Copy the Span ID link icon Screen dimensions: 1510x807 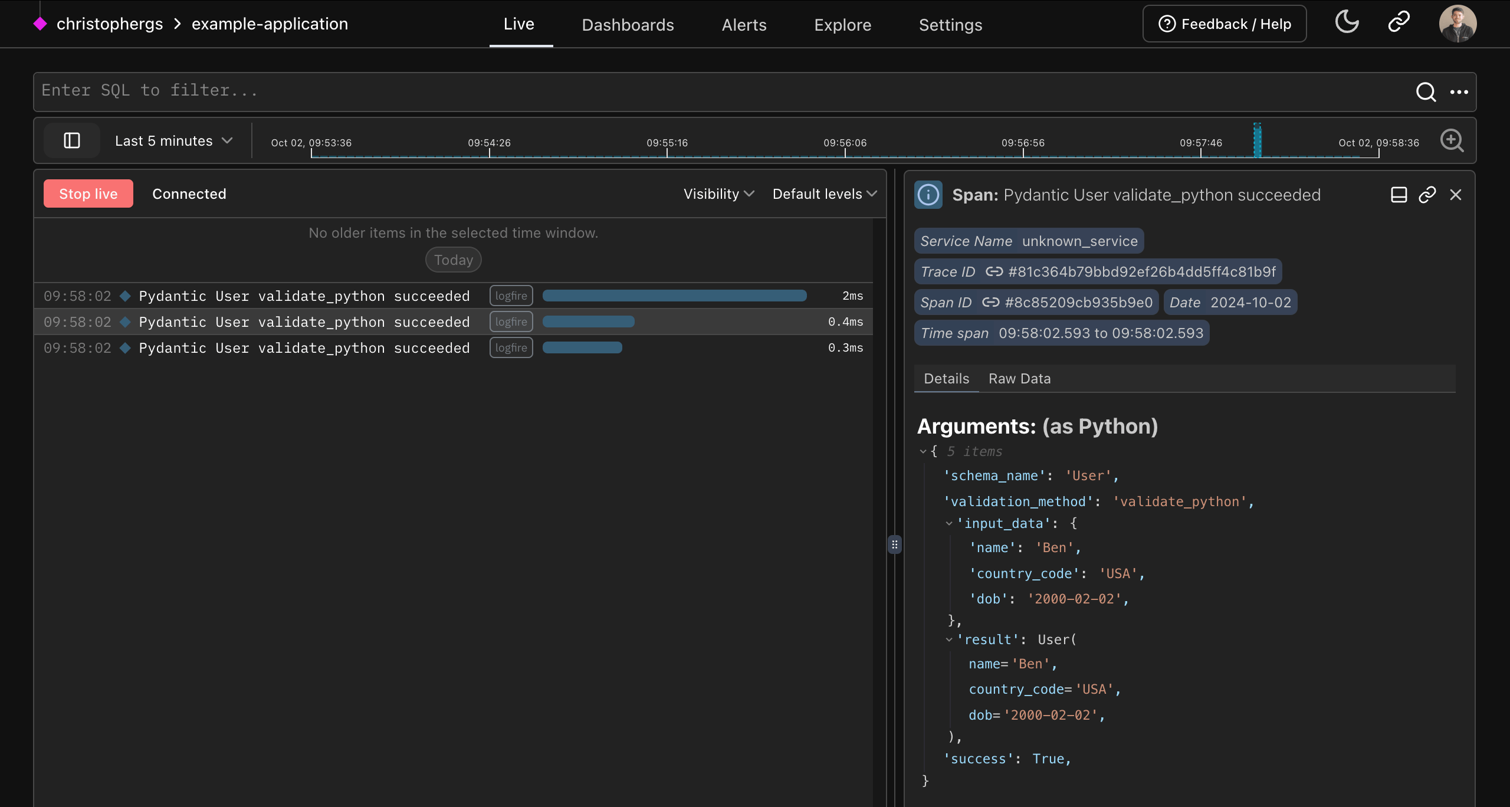[992, 302]
